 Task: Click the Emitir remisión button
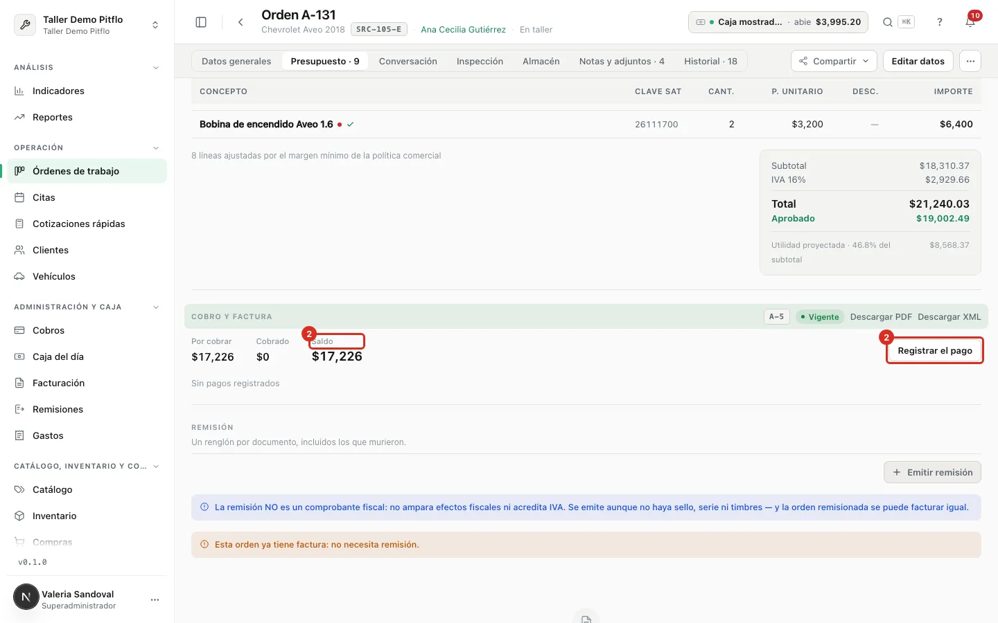tap(932, 472)
